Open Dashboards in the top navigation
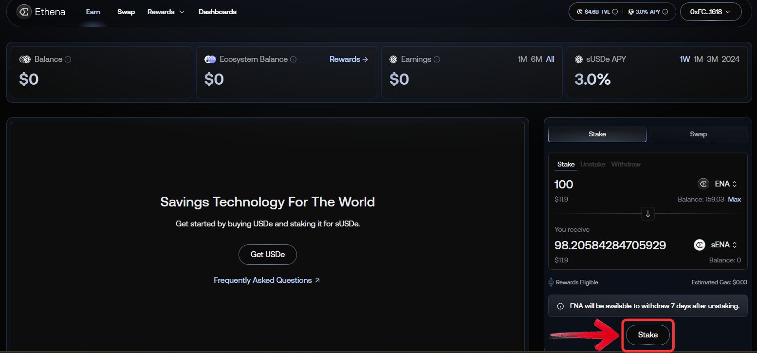 (218, 12)
